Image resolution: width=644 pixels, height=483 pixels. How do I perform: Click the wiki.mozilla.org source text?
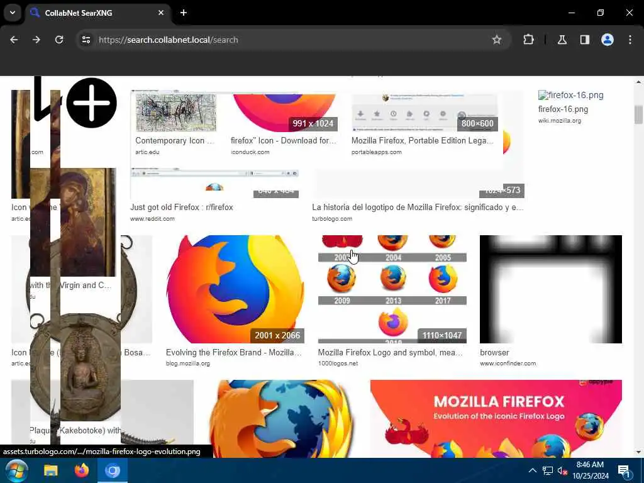point(559,121)
